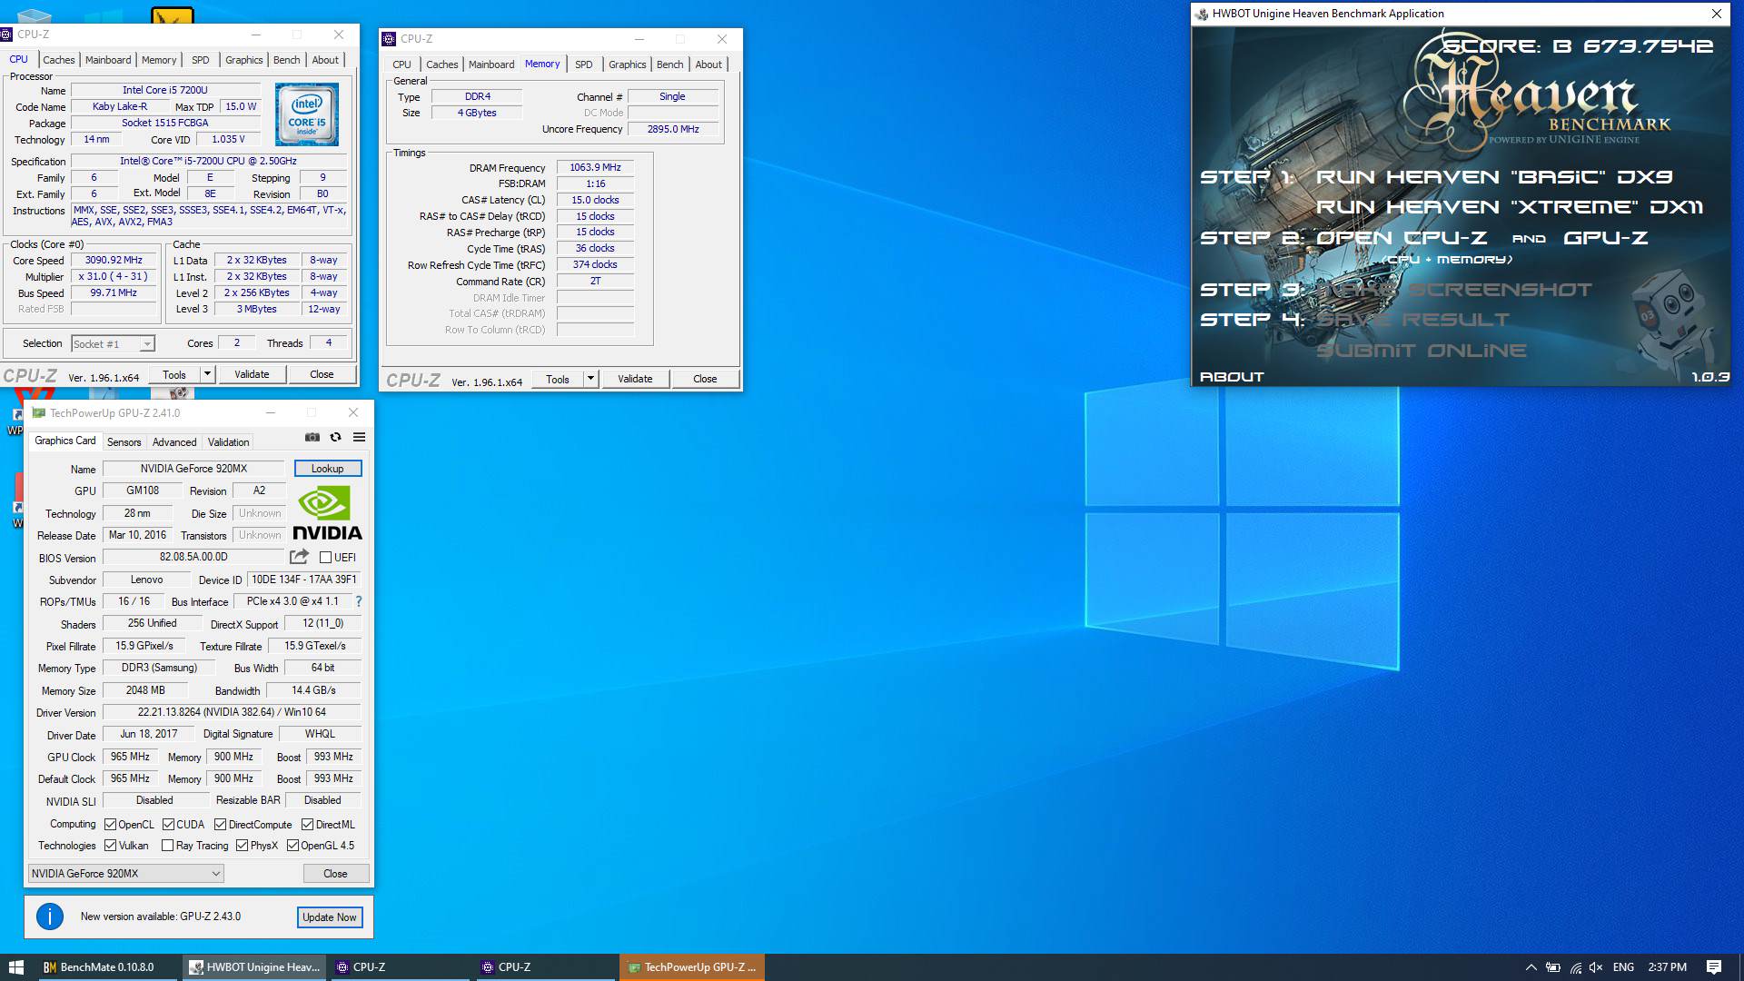Click the NVIDIA logo in GPU-Z
The width and height of the screenshot is (1744, 981).
[x=327, y=513]
